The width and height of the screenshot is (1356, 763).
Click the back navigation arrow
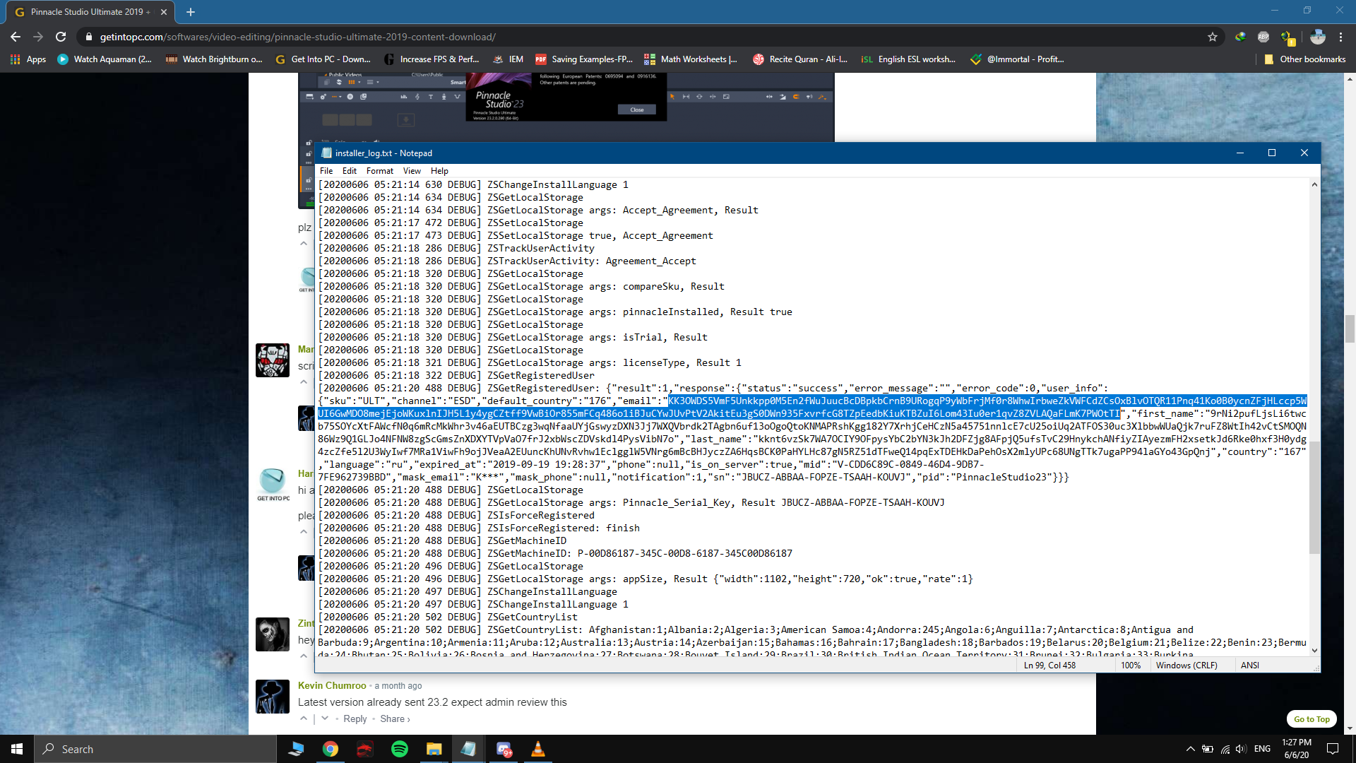coord(16,37)
